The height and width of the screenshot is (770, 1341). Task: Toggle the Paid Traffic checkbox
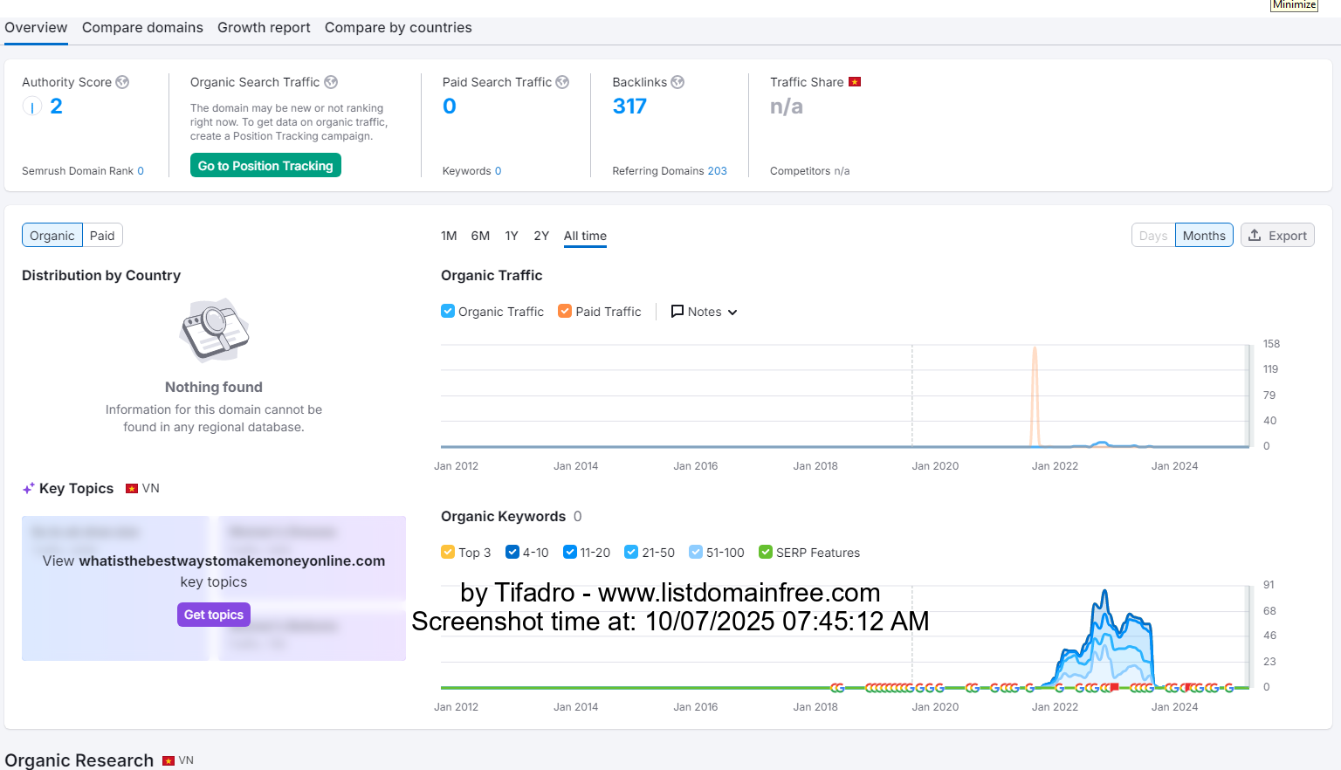point(565,311)
